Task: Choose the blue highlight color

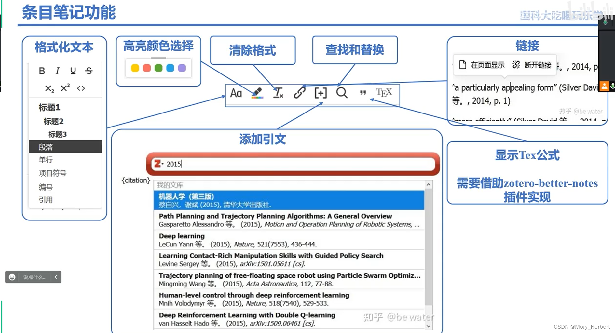Action: click(x=170, y=68)
